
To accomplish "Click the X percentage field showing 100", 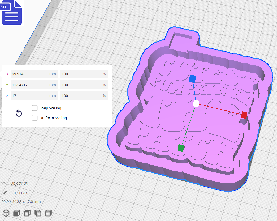I will 84,74.
